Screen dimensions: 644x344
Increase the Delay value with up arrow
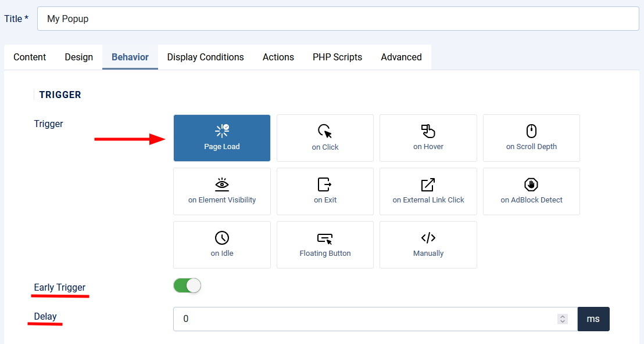tap(563, 316)
